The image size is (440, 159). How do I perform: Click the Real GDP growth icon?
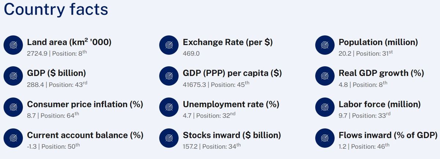[x=324, y=76]
